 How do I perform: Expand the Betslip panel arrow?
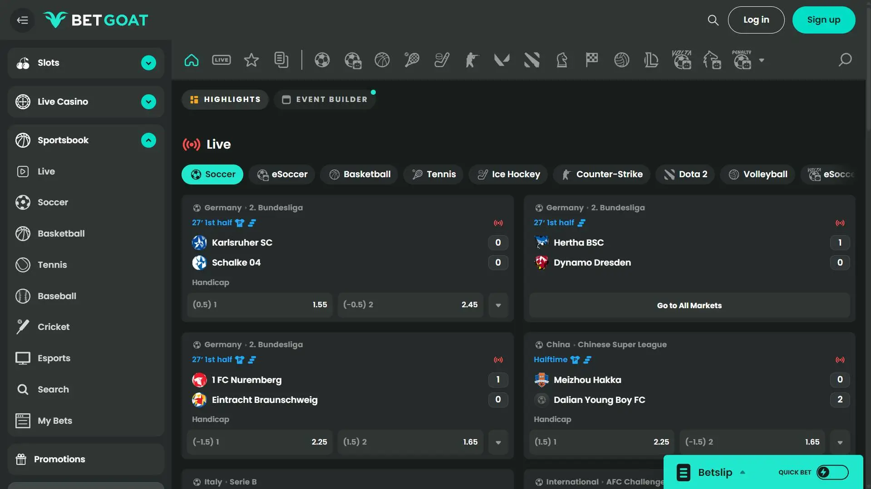point(743,472)
